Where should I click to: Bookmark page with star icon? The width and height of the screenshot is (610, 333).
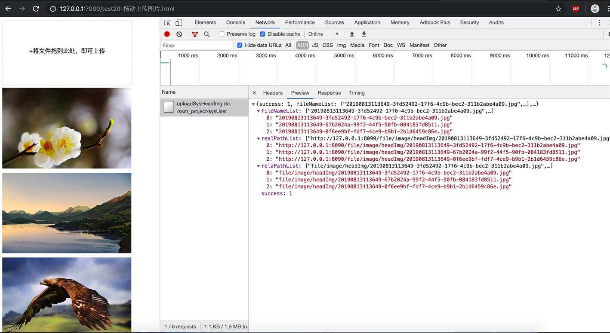[558, 9]
